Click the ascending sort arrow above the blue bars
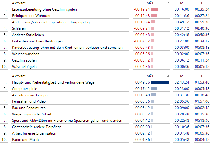Viewport: 214px width, 143px height. (168, 76)
